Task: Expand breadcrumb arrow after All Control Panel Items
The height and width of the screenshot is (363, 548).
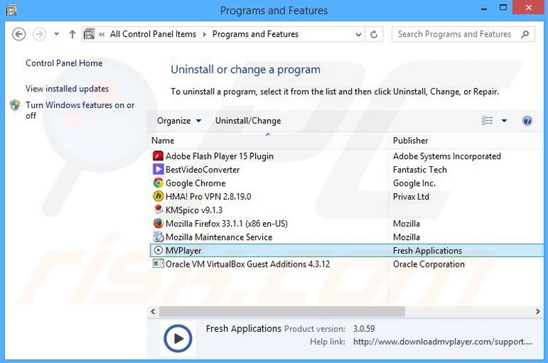Action: [x=205, y=34]
